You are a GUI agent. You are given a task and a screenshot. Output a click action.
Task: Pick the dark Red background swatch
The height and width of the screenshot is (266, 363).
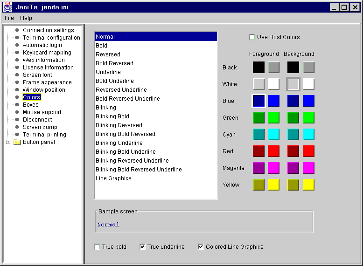click(x=293, y=151)
